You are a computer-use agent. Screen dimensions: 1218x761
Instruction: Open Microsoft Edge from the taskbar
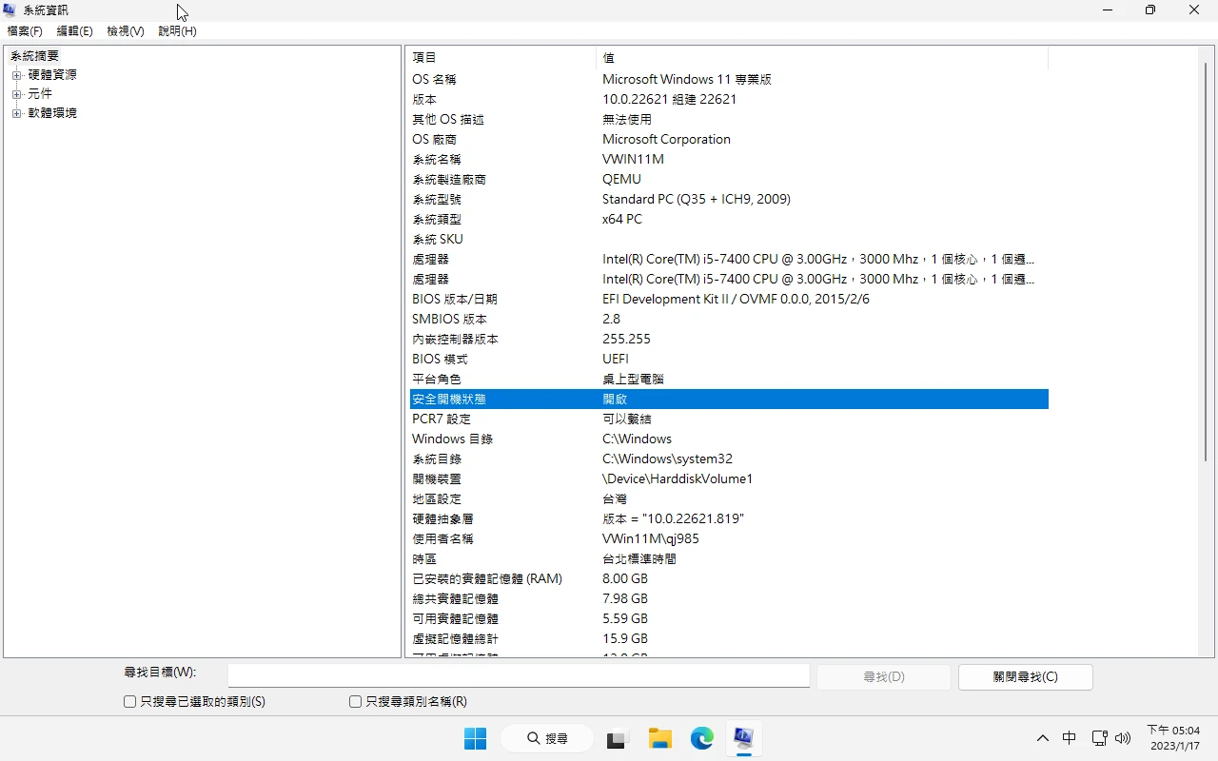pyautogui.click(x=702, y=738)
